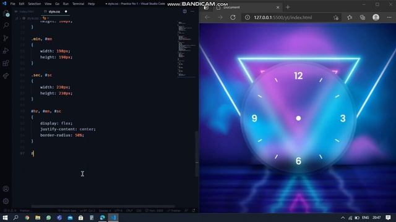Viewport: 396px width, 222px height.
Task: Add this page to favorites
Action: (x=335, y=17)
